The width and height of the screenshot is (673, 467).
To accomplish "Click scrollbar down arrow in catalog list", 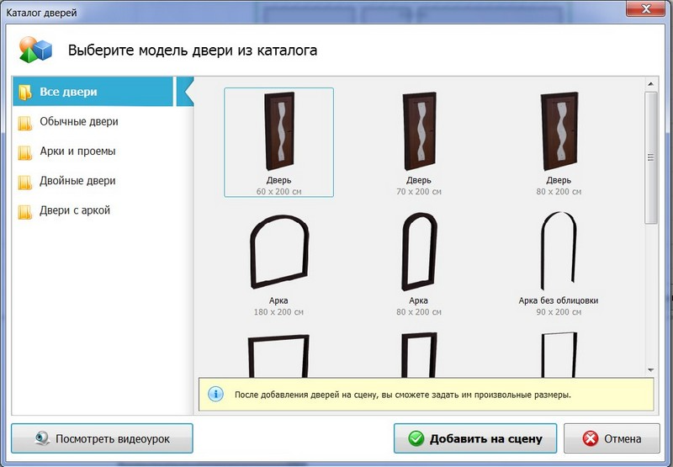I will click(650, 370).
